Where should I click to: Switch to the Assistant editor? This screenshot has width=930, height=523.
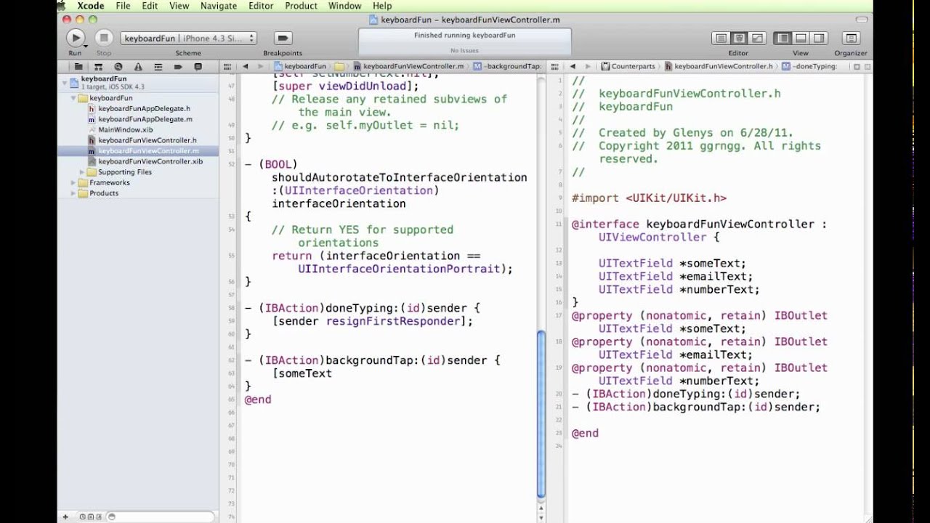click(739, 38)
